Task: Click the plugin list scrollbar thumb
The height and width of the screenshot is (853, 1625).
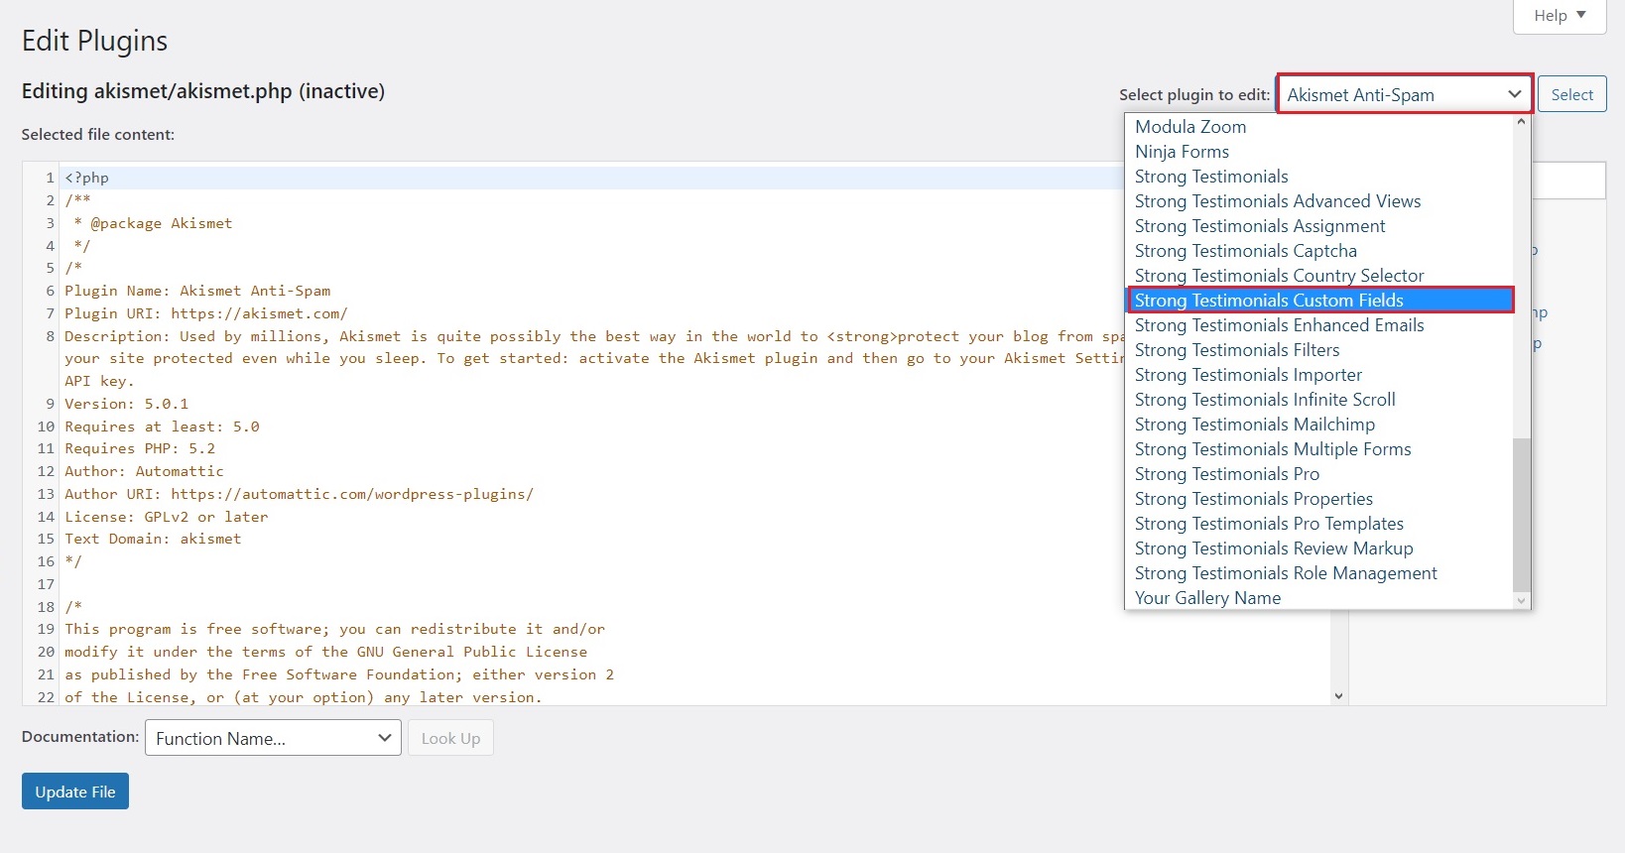Action: (x=1522, y=515)
